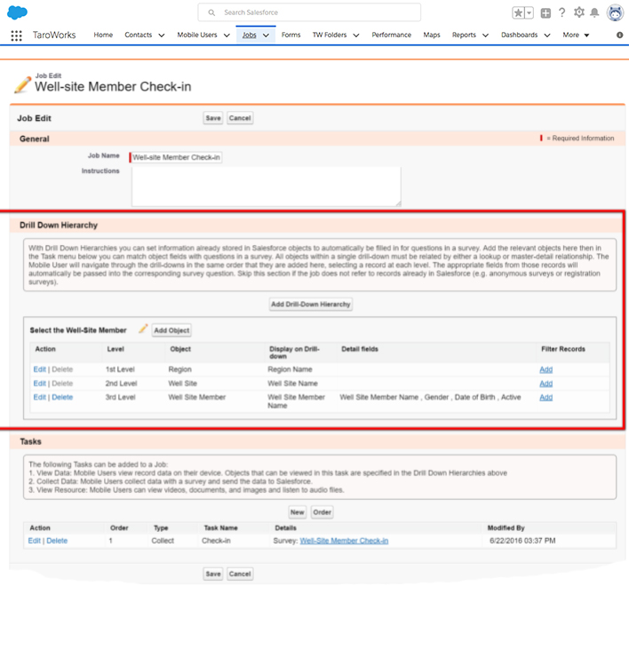Open the Well-Site Member Check-in survey link

pyautogui.click(x=344, y=541)
